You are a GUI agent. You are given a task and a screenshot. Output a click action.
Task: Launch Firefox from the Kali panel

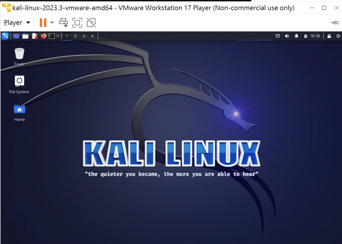pos(44,36)
